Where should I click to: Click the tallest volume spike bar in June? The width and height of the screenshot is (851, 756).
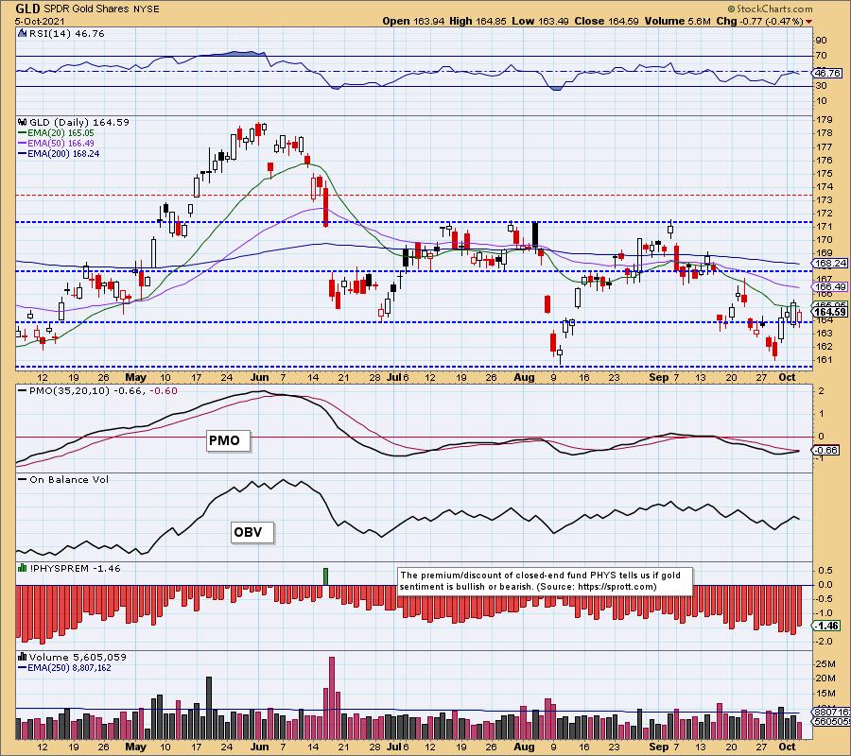[332, 698]
